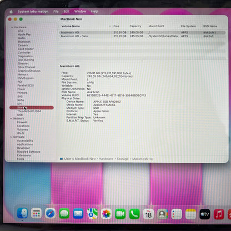
Task: Open the Help menu
Action: click(94, 12)
